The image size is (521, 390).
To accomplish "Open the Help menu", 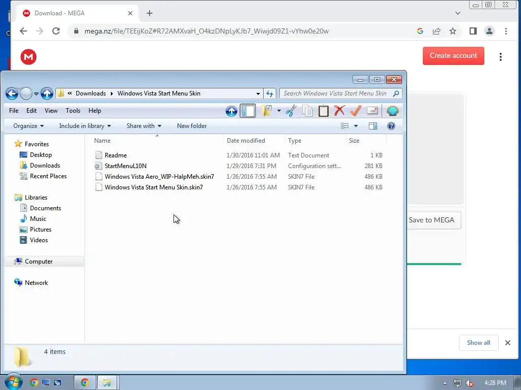I will (x=95, y=111).
